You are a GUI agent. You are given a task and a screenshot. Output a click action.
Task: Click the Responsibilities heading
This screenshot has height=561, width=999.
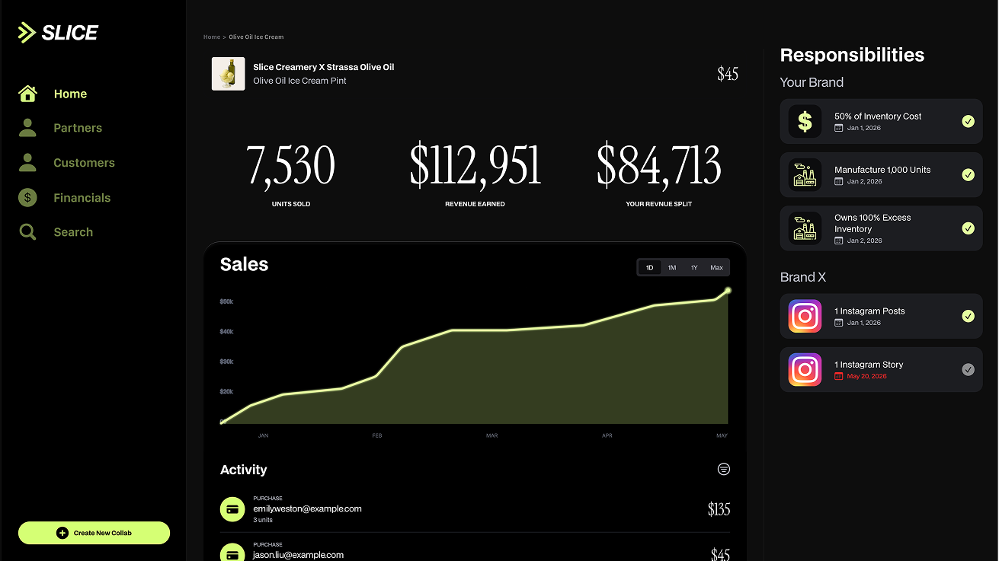(852, 55)
